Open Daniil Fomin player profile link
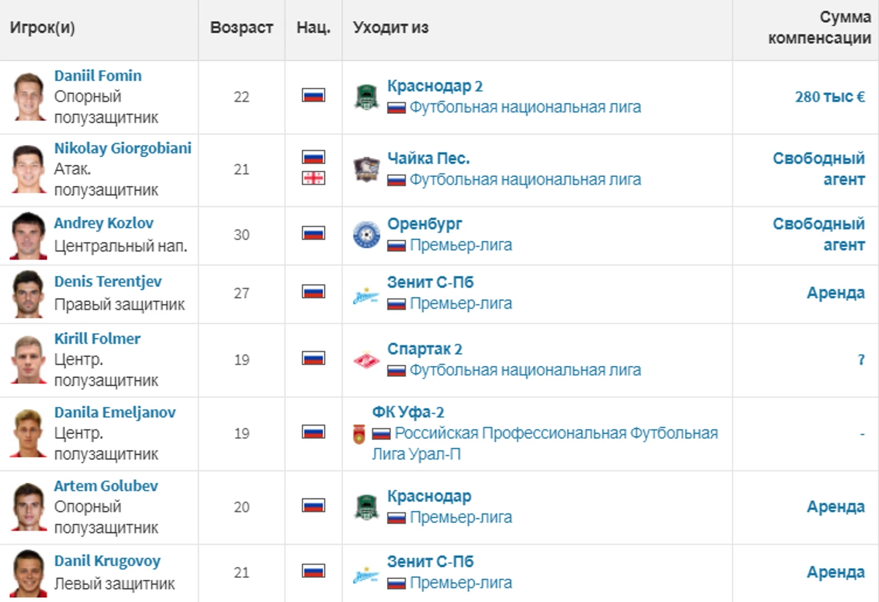The height and width of the screenshot is (602, 879). coord(98,76)
